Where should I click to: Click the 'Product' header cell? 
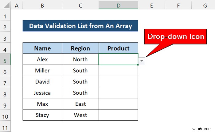[x=118, y=48]
